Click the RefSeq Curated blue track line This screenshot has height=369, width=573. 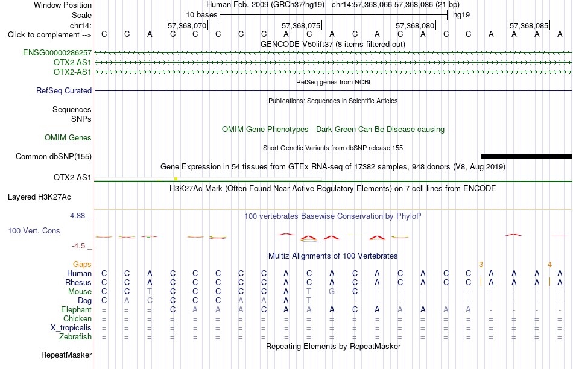pos(333,90)
